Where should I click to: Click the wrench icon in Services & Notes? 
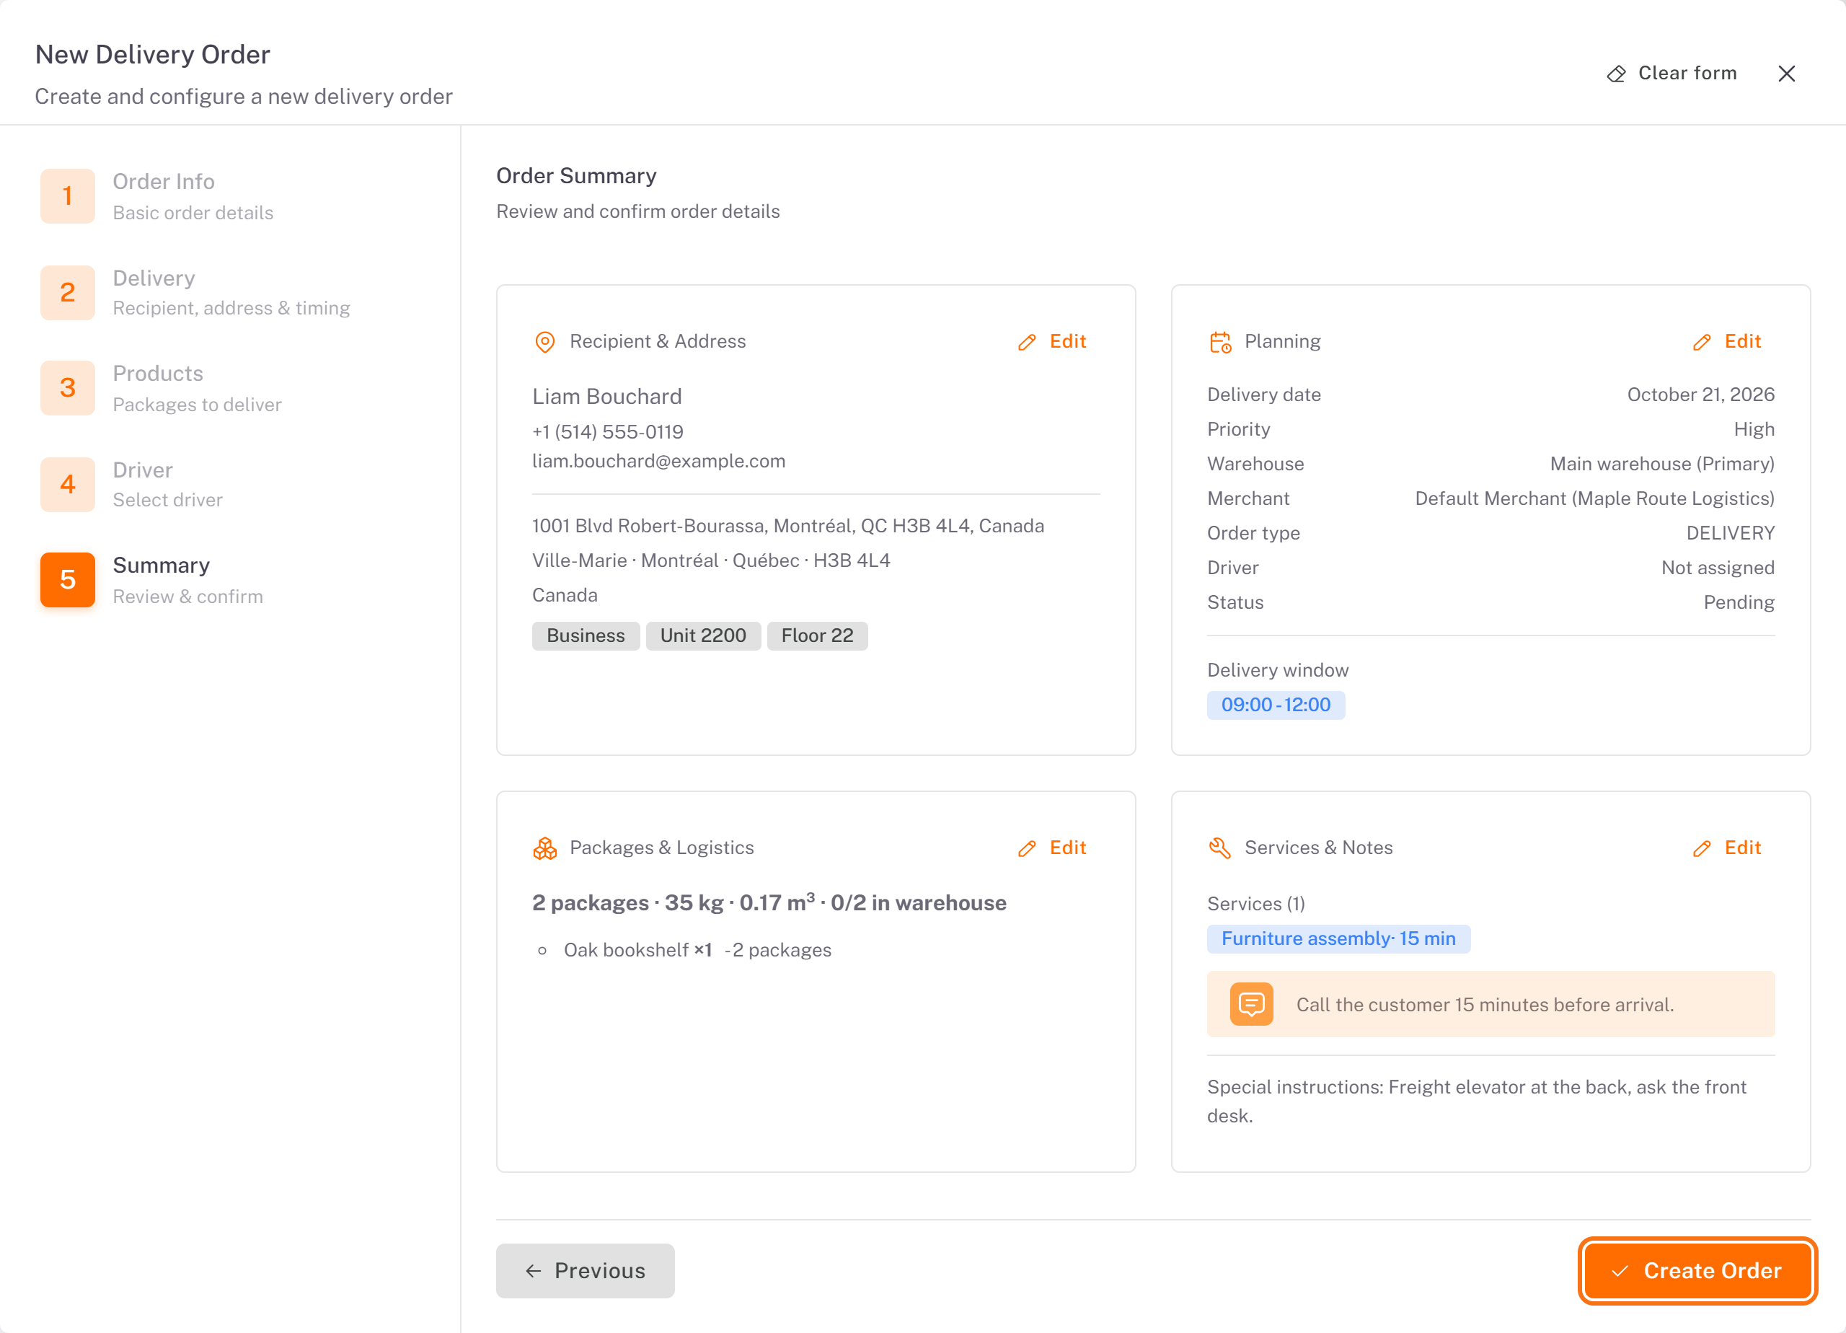pyautogui.click(x=1219, y=848)
